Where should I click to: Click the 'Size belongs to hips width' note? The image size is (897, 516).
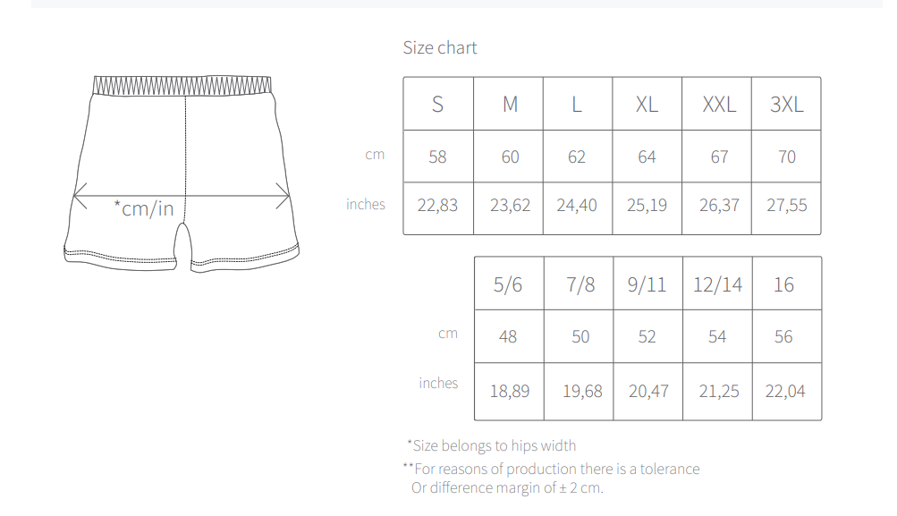pos(492,445)
